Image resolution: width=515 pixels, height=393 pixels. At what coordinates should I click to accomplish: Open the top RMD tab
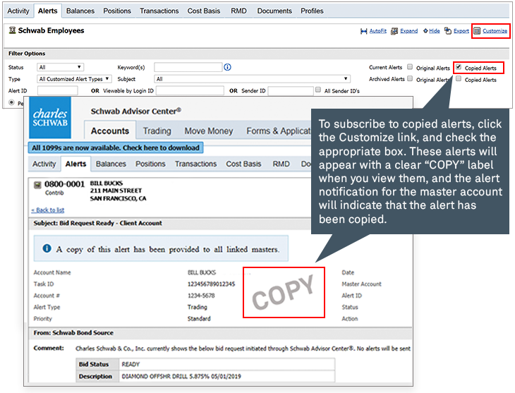[238, 11]
